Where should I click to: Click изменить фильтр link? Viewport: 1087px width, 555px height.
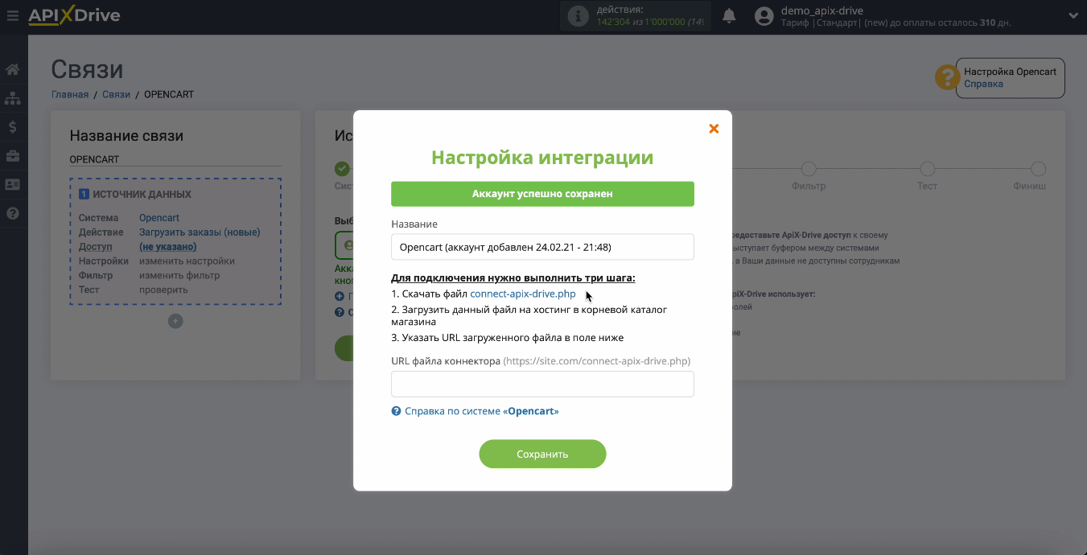pyautogui.click(x=179, y=276)
